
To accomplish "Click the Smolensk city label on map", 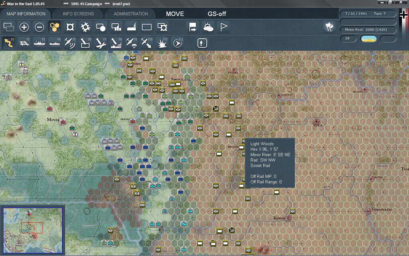I will click(x=181, y=79).
